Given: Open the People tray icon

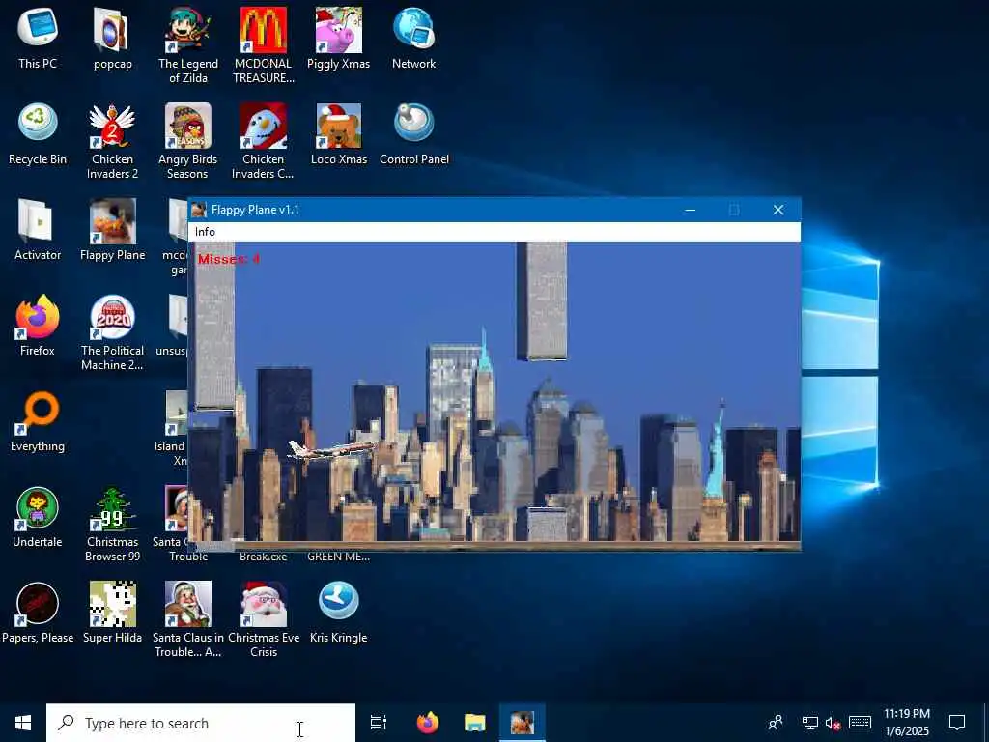Looking at the screenshot, I should coord(776,723).
